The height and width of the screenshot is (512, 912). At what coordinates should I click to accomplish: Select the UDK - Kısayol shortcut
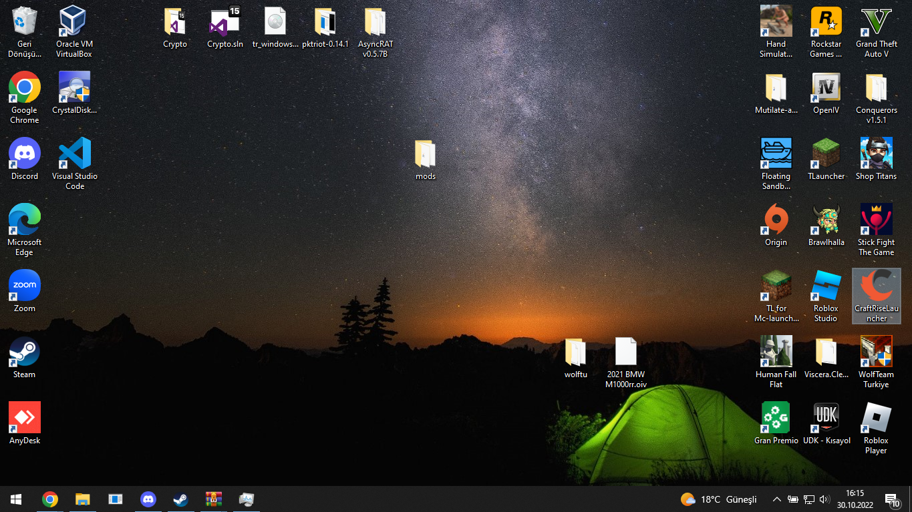click(826, 423)
